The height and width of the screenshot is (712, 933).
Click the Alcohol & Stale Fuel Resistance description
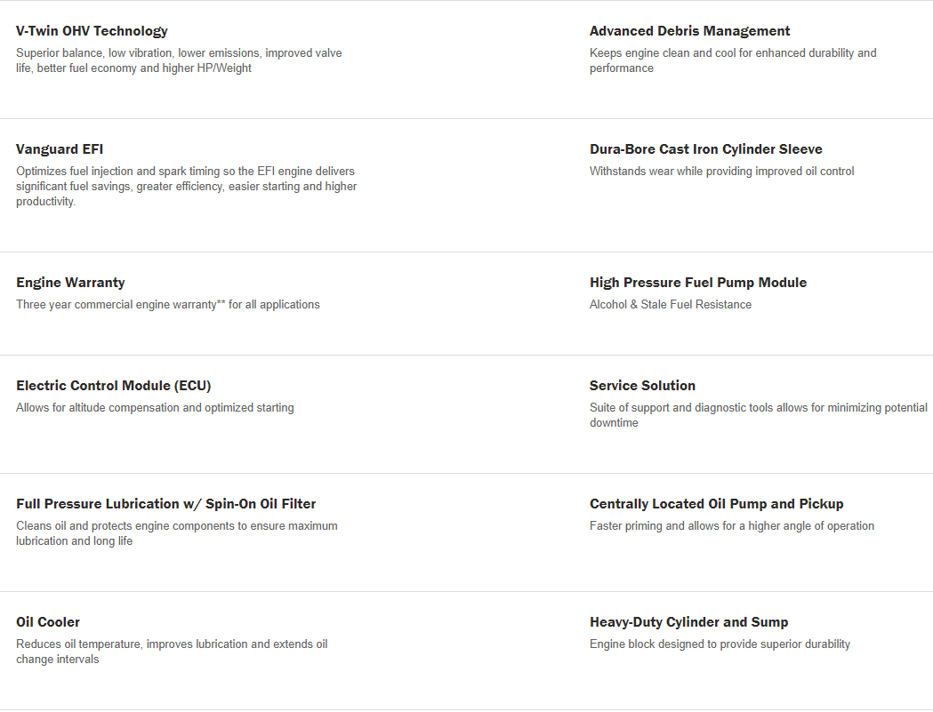pos(671,305)
